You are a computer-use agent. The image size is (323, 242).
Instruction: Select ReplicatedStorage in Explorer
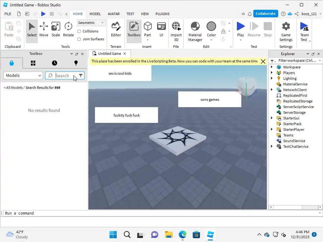tap(298, 101)
